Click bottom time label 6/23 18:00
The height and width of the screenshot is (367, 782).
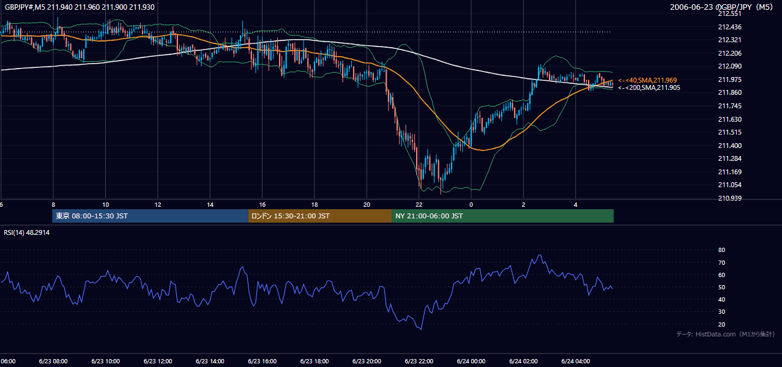coord(315,361)
